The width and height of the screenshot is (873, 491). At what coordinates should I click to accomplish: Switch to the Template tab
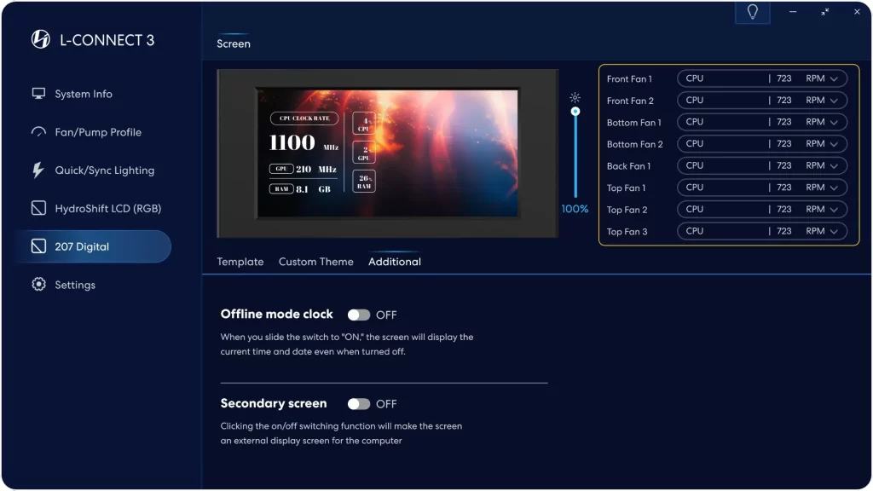240,262
